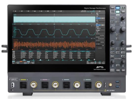Select Auto trigger mode button

112,22
